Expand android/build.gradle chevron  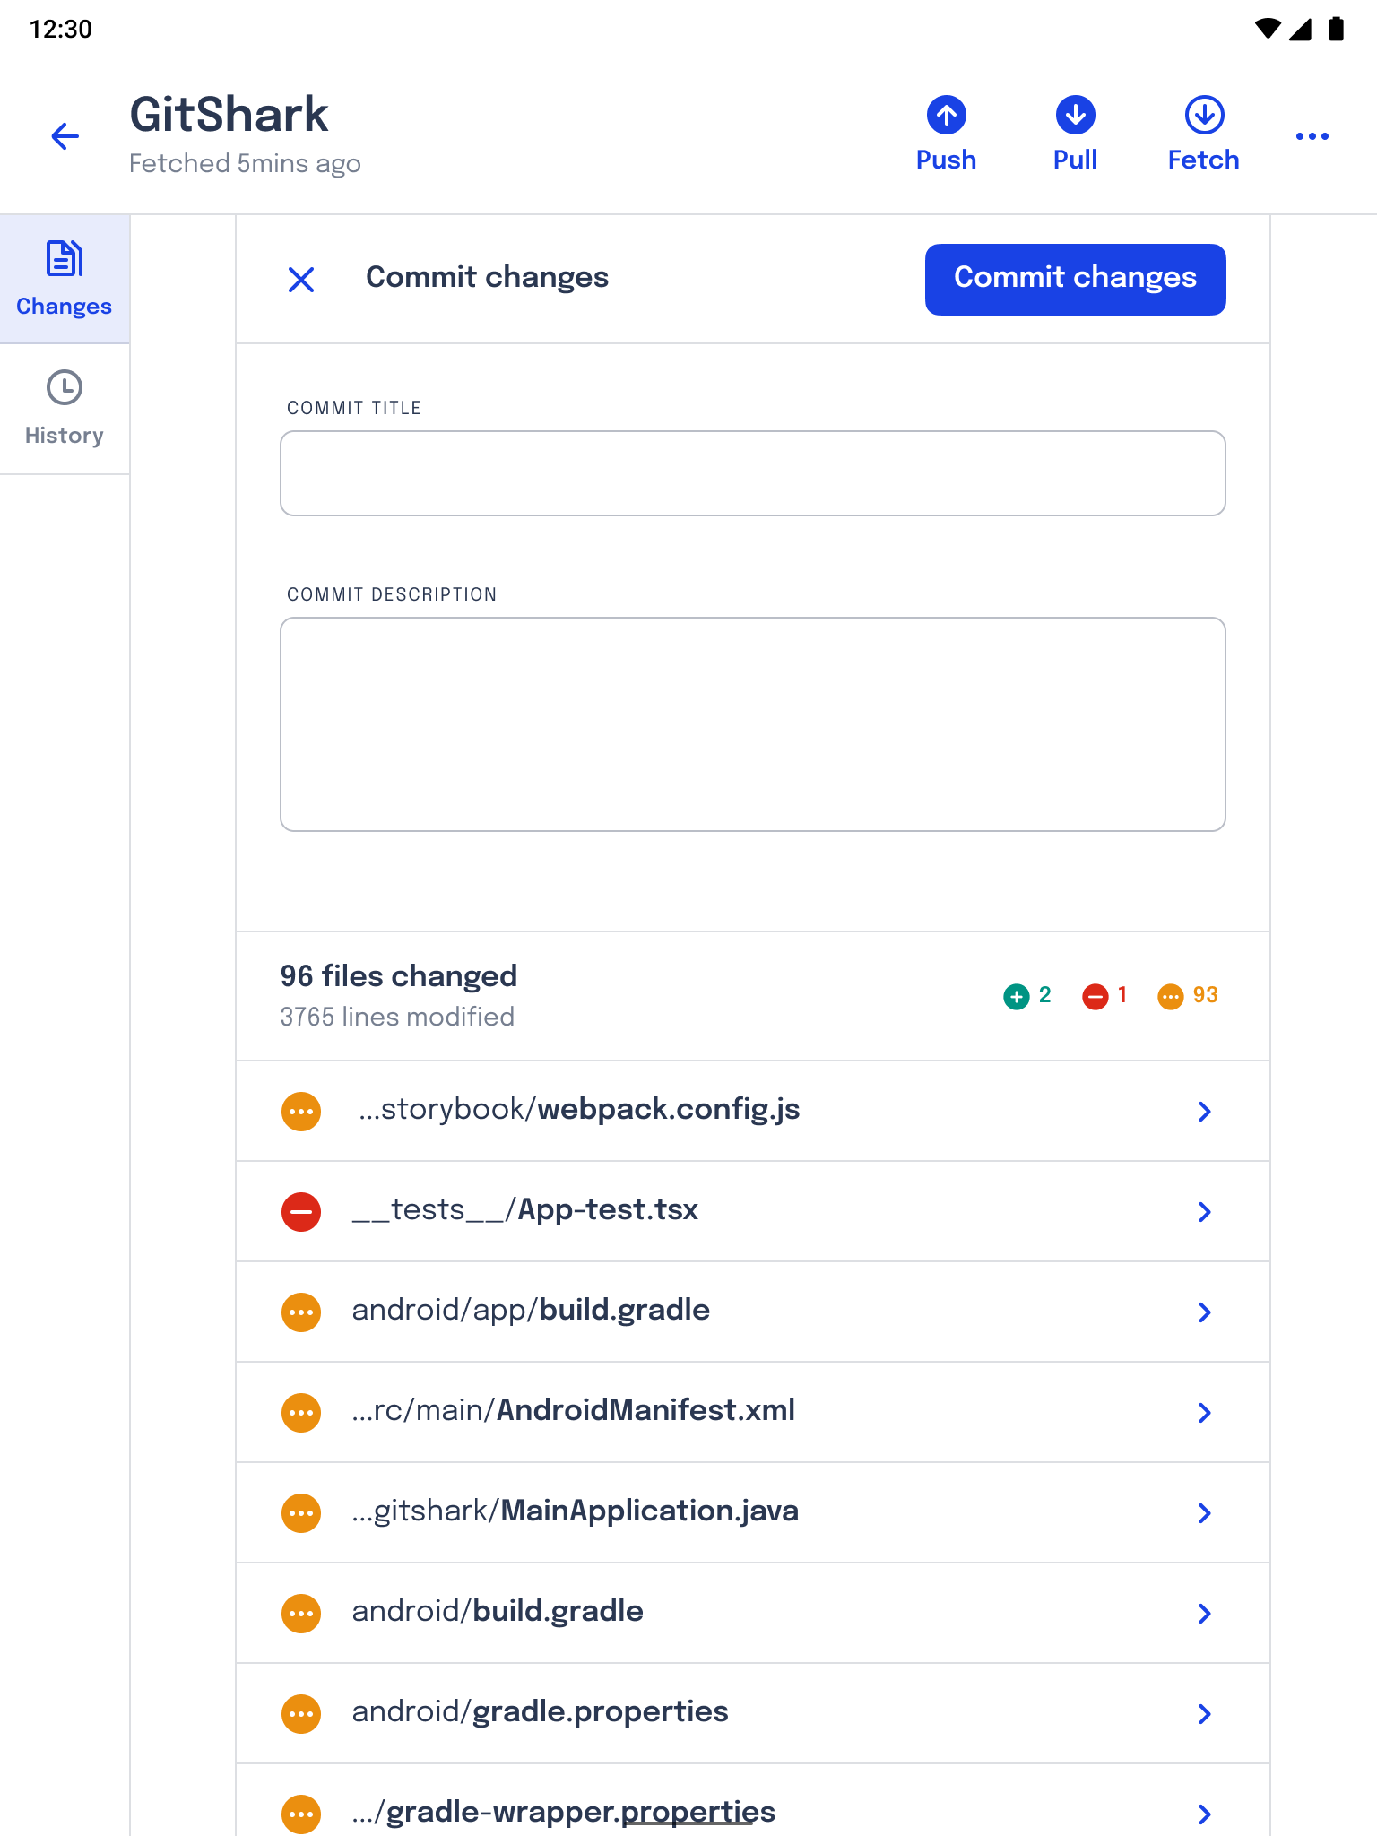(x=1204, y=1614)
